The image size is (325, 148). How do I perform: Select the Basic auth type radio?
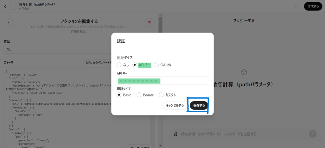click(x=119, y=95)
